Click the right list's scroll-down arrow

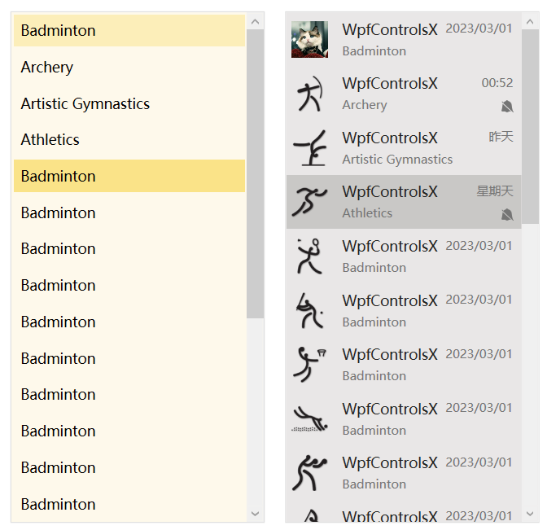click(531, 514)
